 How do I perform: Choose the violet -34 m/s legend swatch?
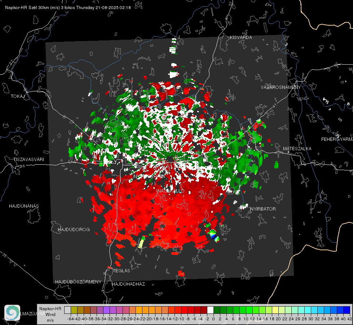(x=106, y=310)
